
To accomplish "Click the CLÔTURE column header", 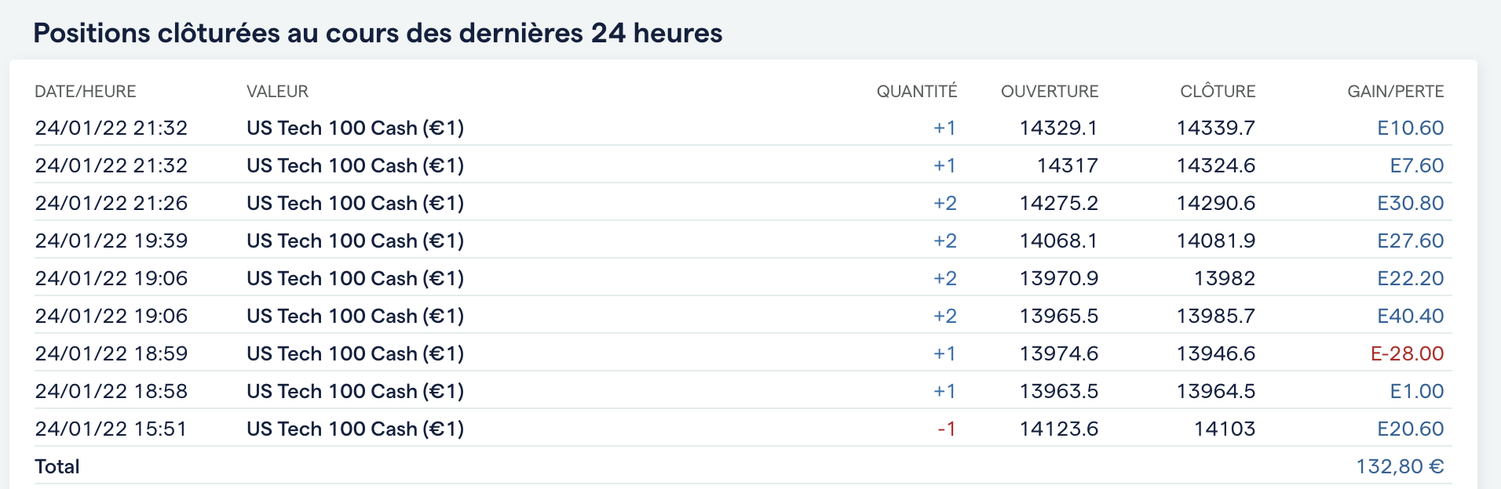I will pyautogui.click(x=1218, y=92).
